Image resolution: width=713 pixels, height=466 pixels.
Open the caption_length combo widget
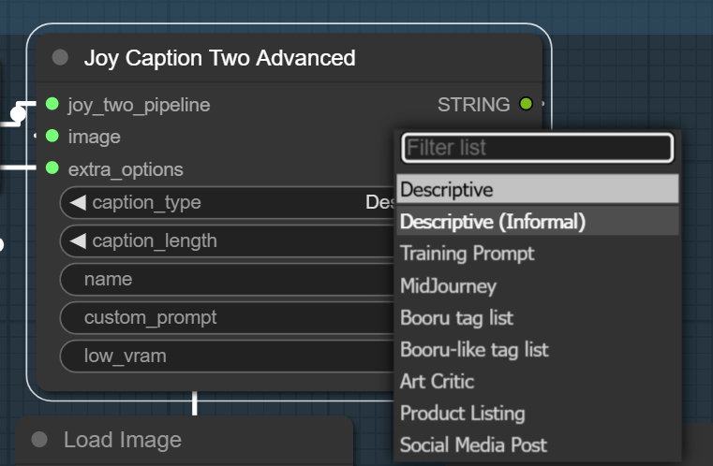point(228,240)
